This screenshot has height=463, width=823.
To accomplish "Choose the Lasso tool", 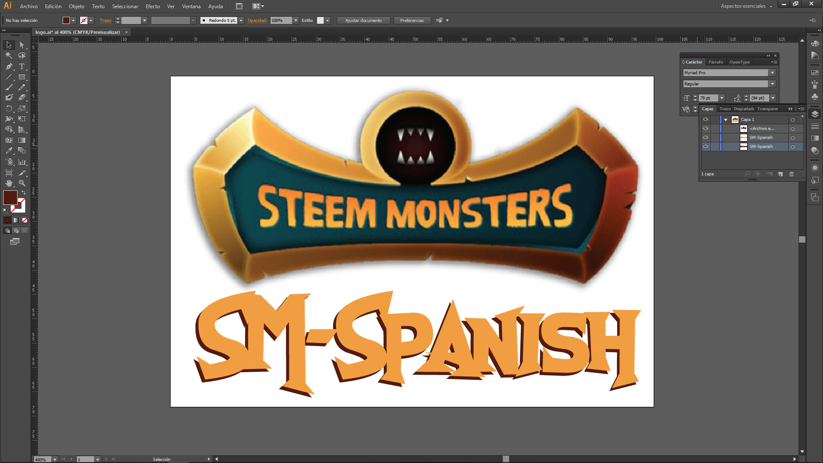I will [x=22, y=56].
